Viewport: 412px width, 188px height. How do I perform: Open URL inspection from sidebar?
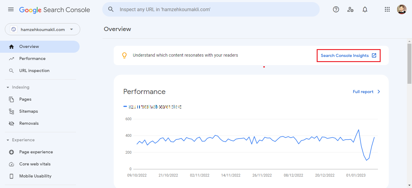[x=34, y=70]
